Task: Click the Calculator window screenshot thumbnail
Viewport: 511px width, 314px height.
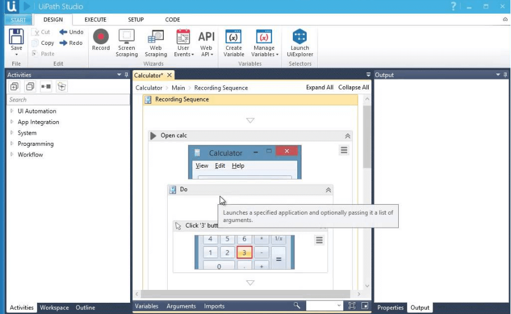Action: pos(245,162)
